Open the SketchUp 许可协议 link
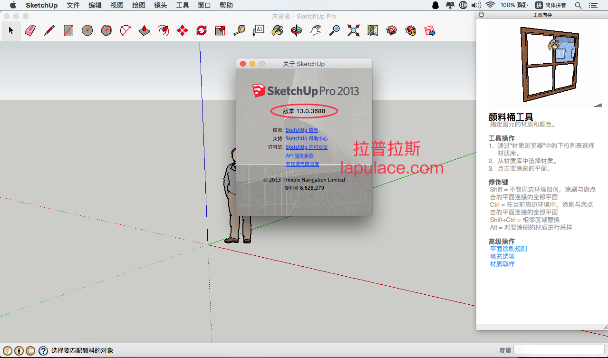Screen dimensions: 608x358 (307, 147)
